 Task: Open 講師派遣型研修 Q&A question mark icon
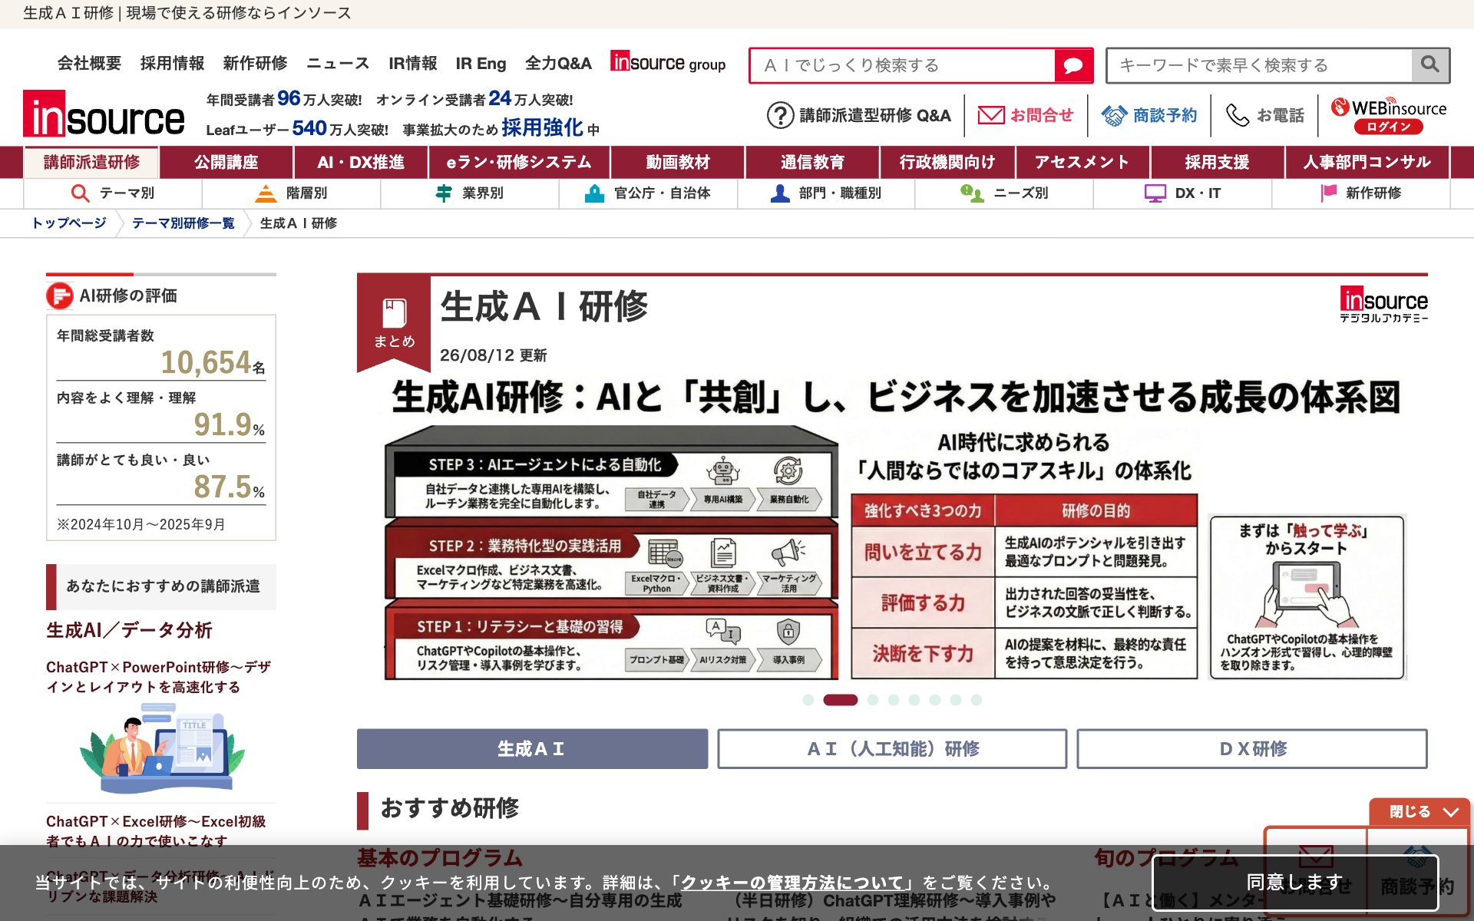[x=780, y=115]
